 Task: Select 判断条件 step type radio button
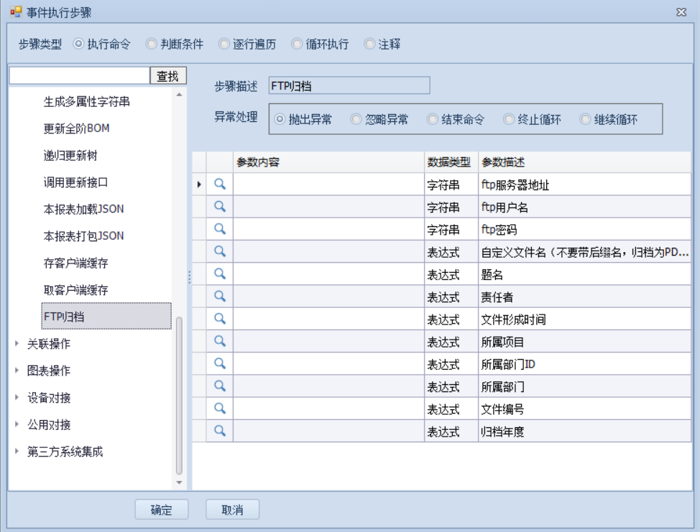pyautogui.click(x=152, y=44)
